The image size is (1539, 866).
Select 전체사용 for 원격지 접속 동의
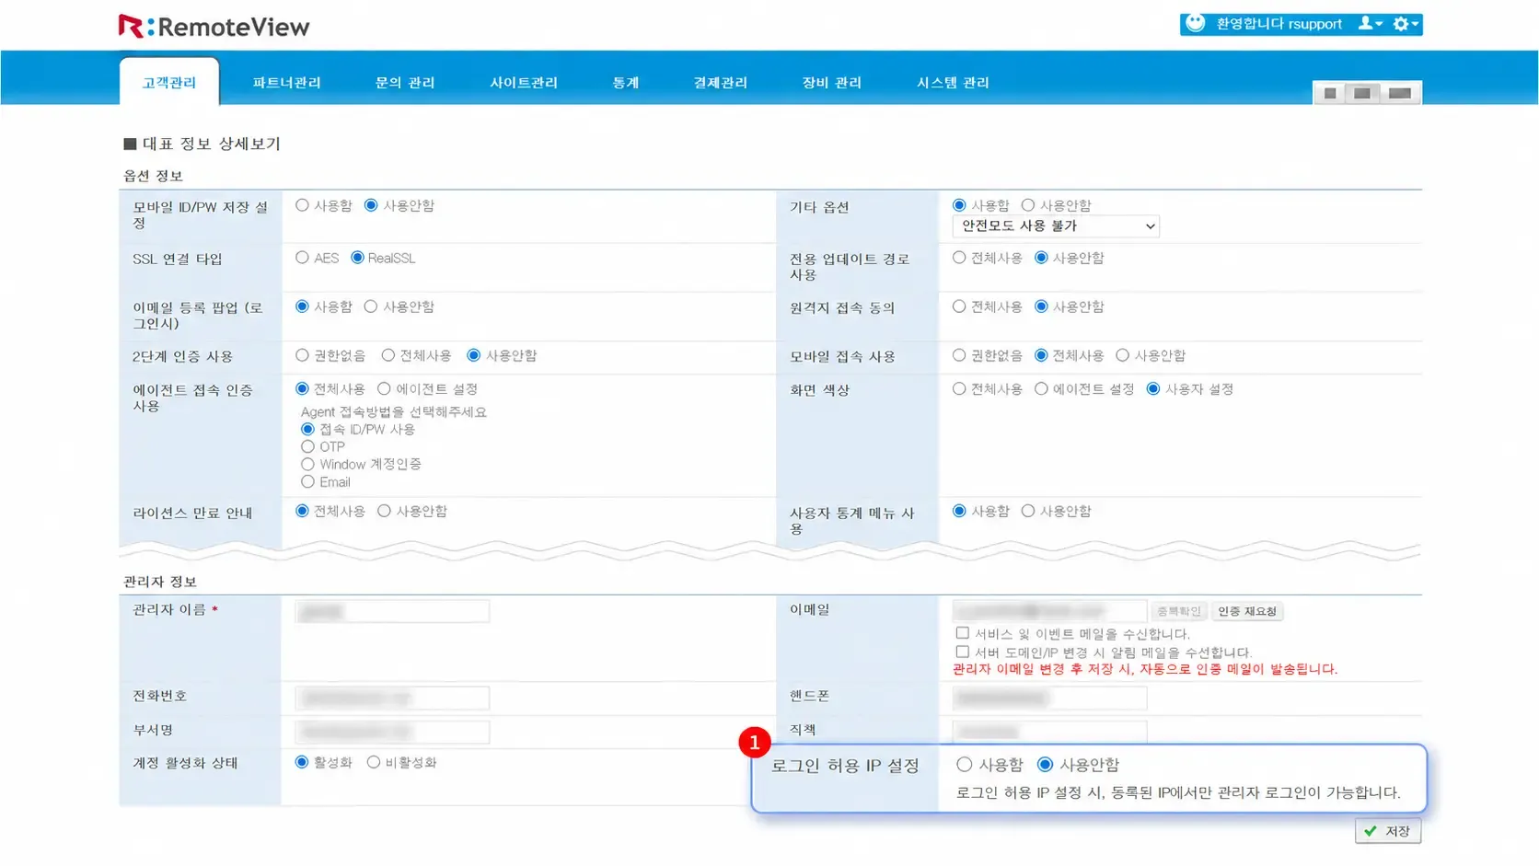pos(959,306)
